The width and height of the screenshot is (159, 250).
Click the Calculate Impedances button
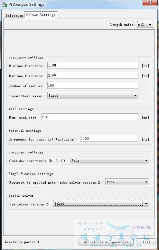click(106, 242)
